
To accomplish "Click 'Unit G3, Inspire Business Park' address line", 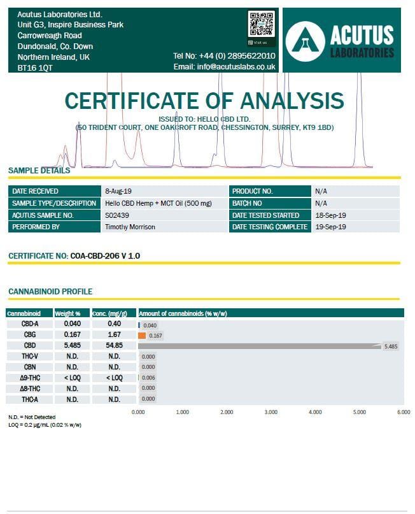I will coord(71,25).
